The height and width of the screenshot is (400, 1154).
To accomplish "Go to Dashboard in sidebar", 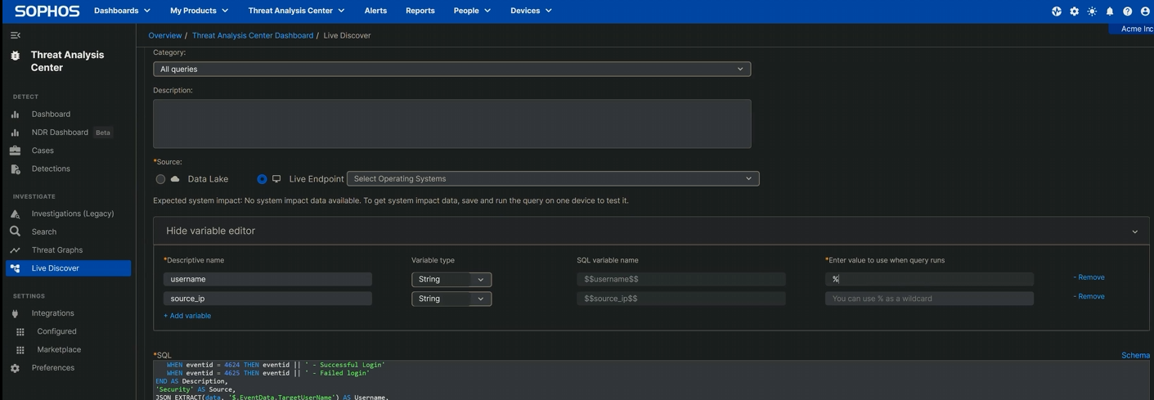I will pyautogui.click(x=51, y=115).
